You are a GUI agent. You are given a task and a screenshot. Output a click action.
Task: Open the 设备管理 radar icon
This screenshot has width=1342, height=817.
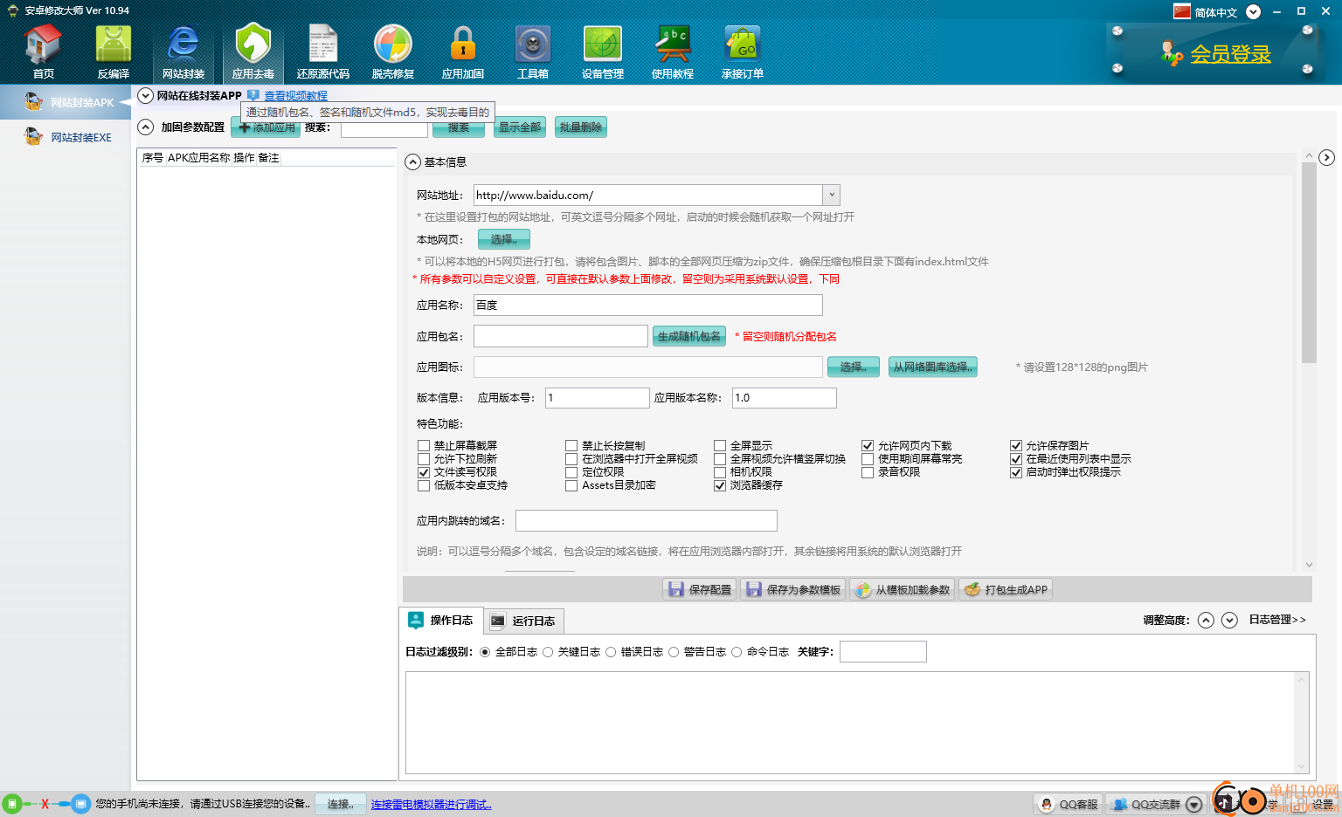(x=603, y=52)
